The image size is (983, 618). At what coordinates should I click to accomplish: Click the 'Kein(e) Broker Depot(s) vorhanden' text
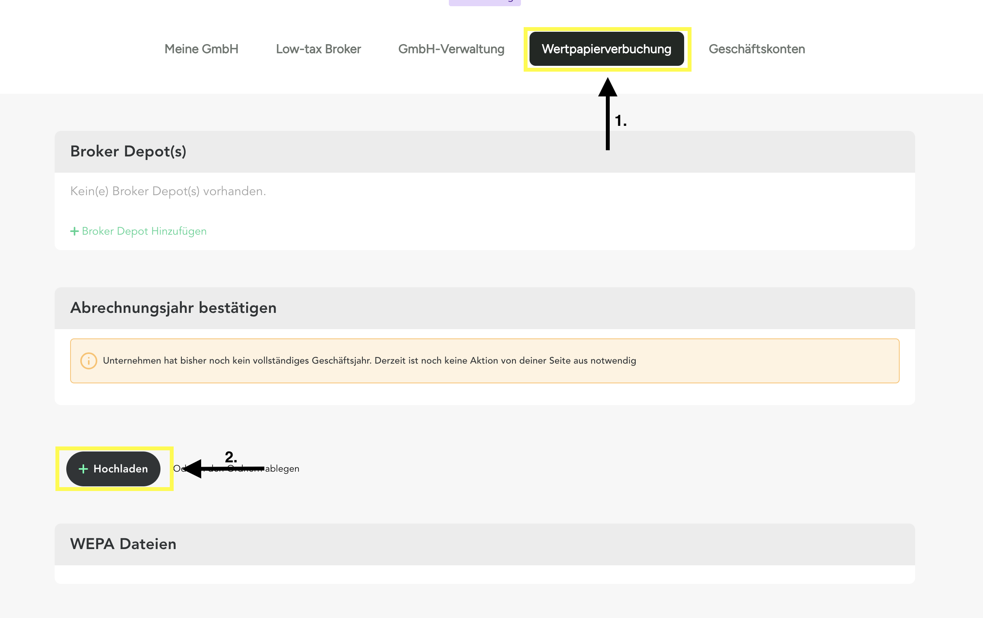pos(168,191)
